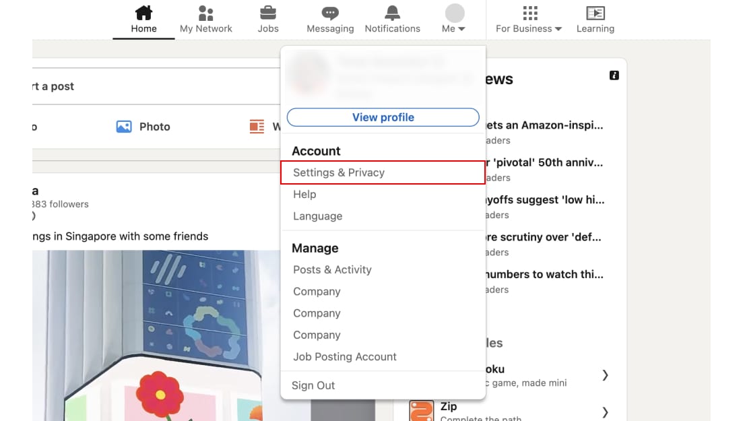Click the Zip game title

(x=448, y=406)
